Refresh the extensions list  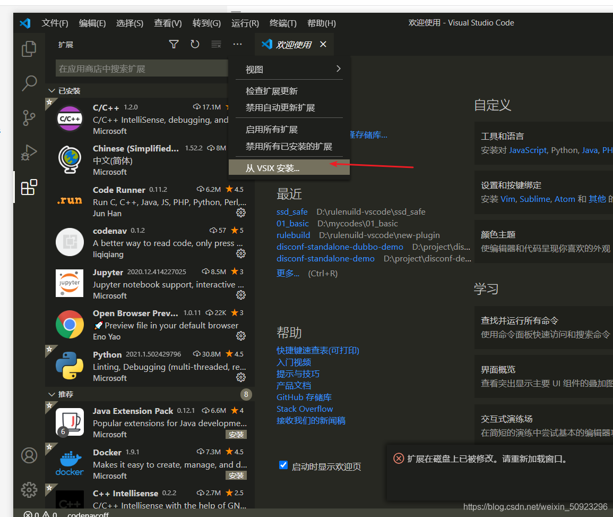point(195,44)
